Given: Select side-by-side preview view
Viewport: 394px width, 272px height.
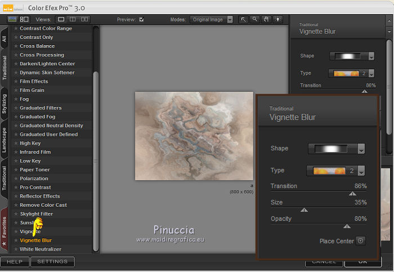Looking at the screenshot, I should point(85,19).
